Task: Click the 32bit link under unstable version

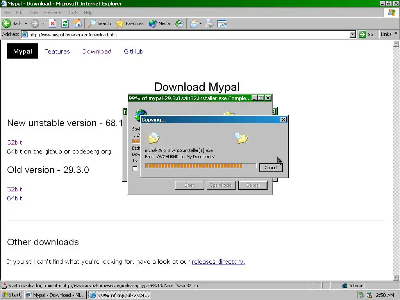Action: [14, 142]
